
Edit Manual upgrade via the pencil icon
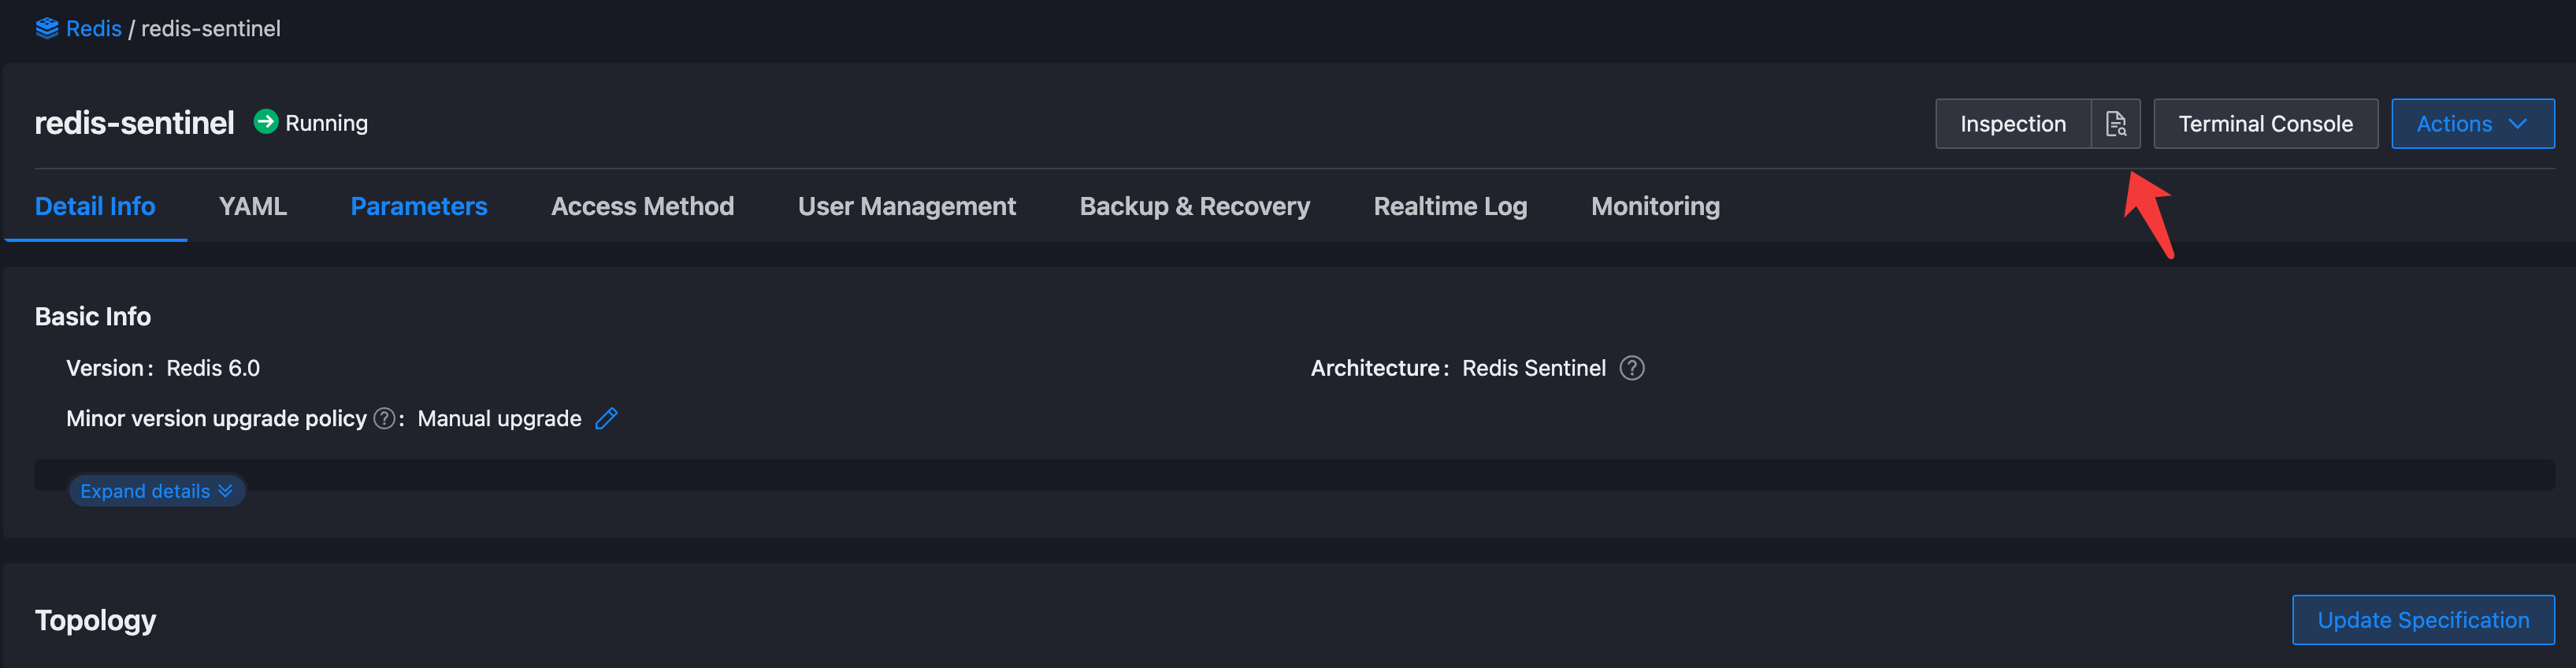(x=606, y=418)
